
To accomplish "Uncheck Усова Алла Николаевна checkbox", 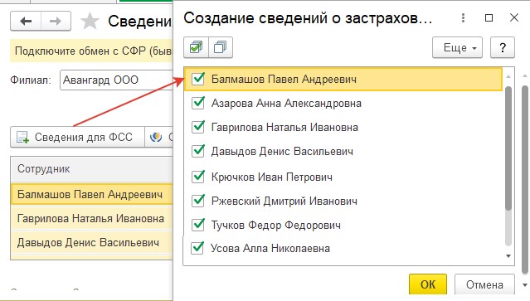I will [x=197, y=248].
